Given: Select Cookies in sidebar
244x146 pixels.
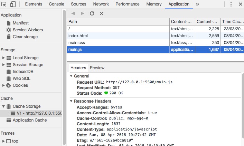Looking at the screenshot, I should point(17,85).
